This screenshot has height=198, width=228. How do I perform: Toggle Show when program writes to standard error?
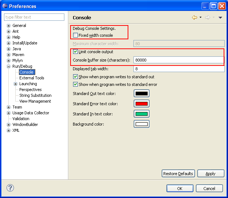click(x=75, y=84)
